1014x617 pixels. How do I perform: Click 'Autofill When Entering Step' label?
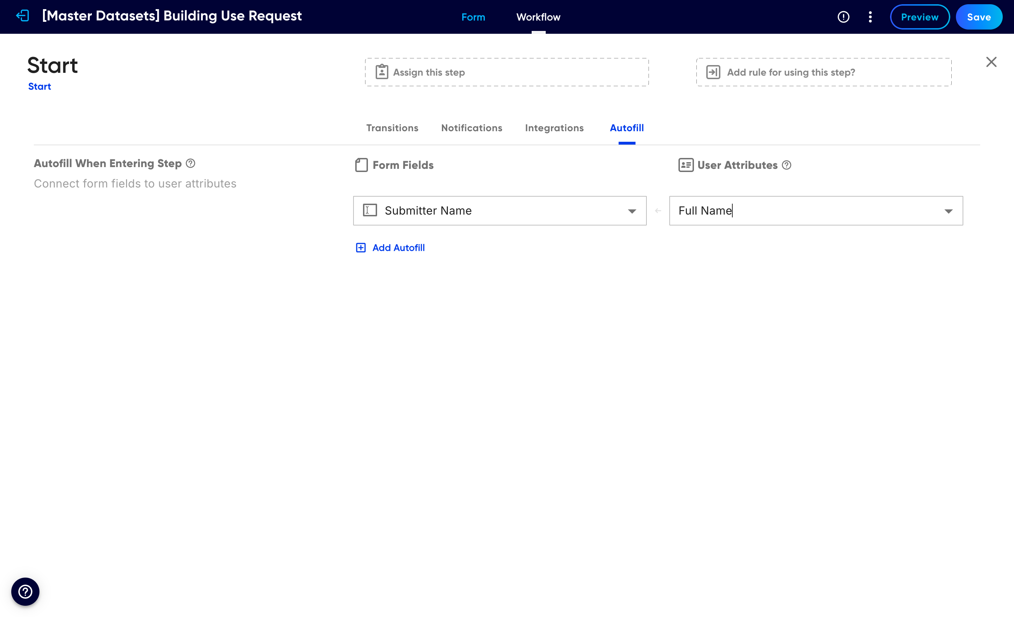(x=107, y=163)
